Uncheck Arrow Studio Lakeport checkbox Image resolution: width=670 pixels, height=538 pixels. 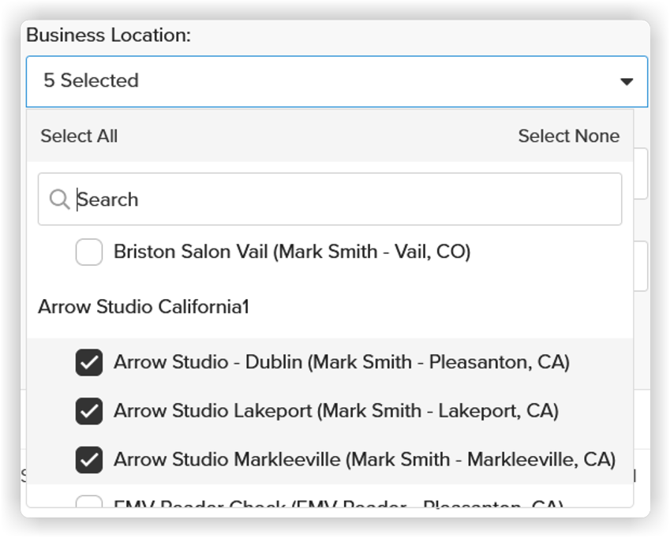[89, 411]
